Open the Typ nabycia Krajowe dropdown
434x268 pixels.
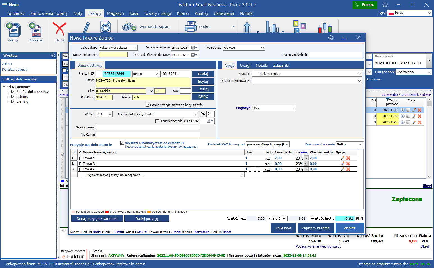click(x=262, y=48)
